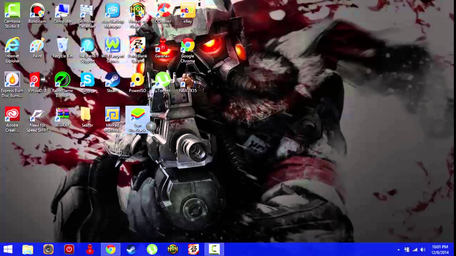Image resolution: width=456 pixels, height=256 pixels.
Task: Open CCleaner desktop shortcut
Action: 163,14
